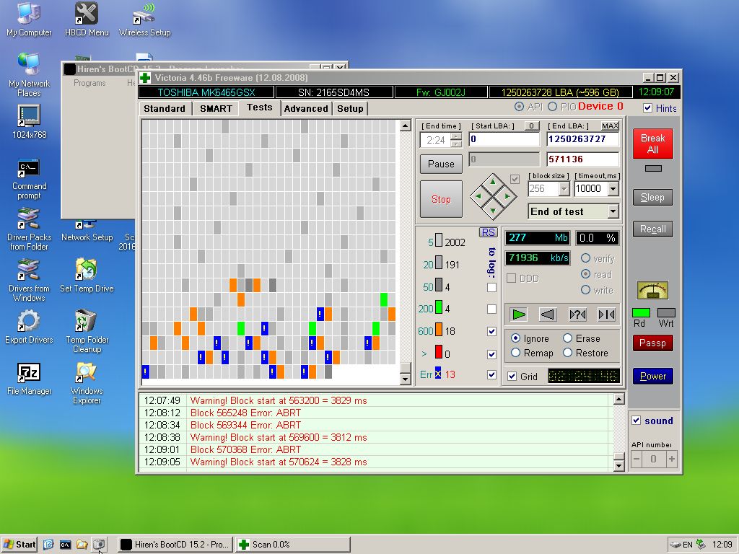739x554 pixels.
Task: Increase End time with spinner up arrow
Action: coord(455,136)
